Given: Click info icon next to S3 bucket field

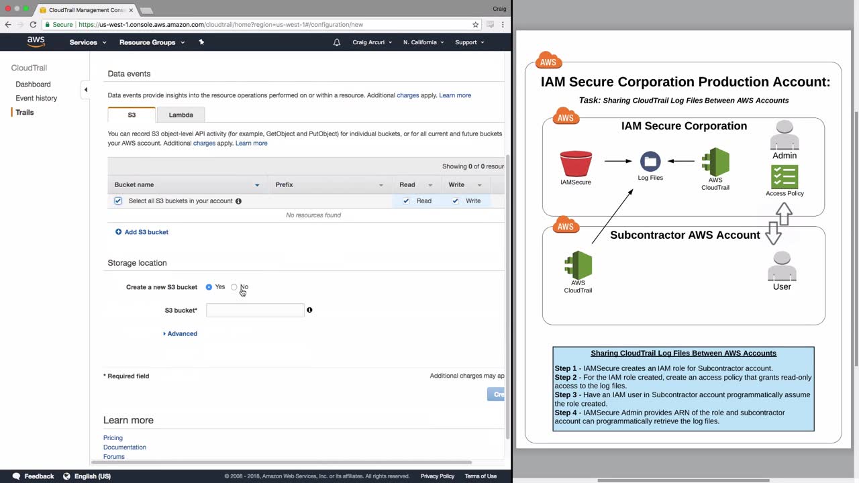Looking at the screenshot, I should point(309,310).
